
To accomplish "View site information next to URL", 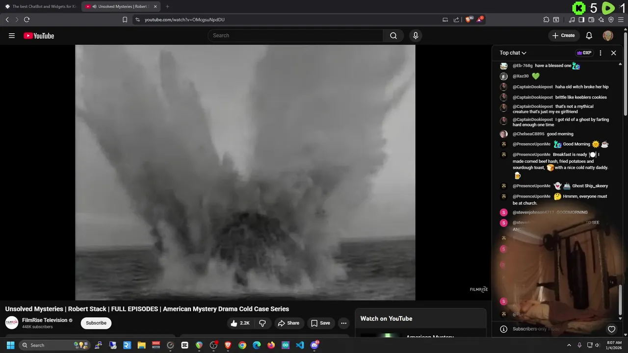I will (x=137, y=20).
